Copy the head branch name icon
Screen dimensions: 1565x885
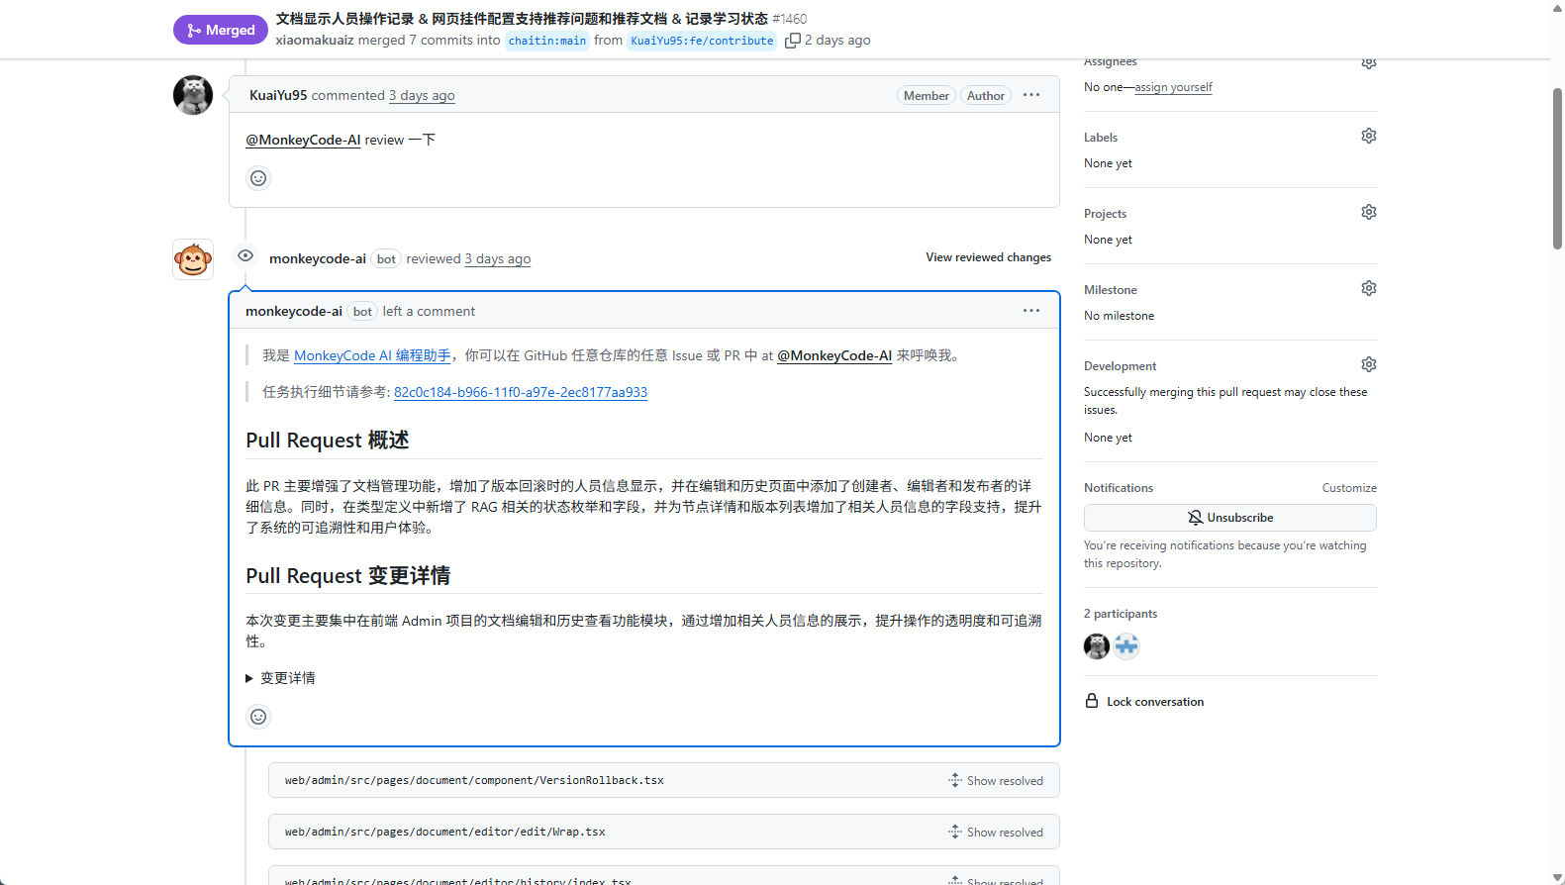[x=792, y=41]
